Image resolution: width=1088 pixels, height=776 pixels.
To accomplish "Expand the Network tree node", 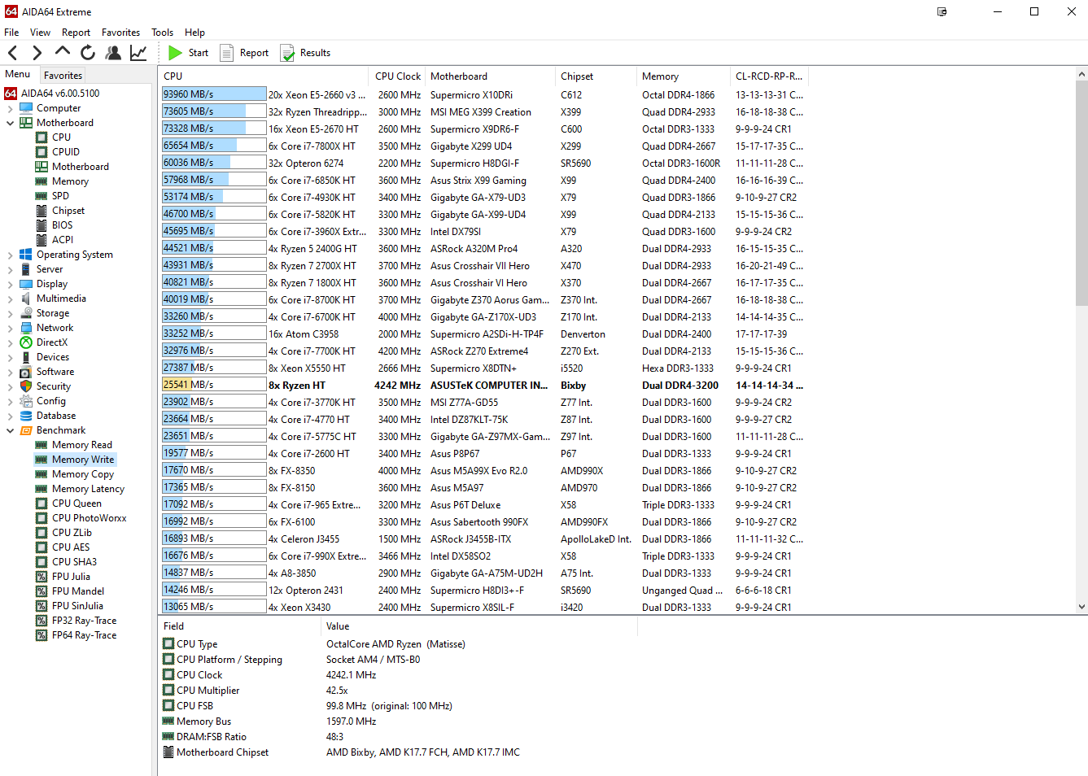I will (x=10, y=328).
